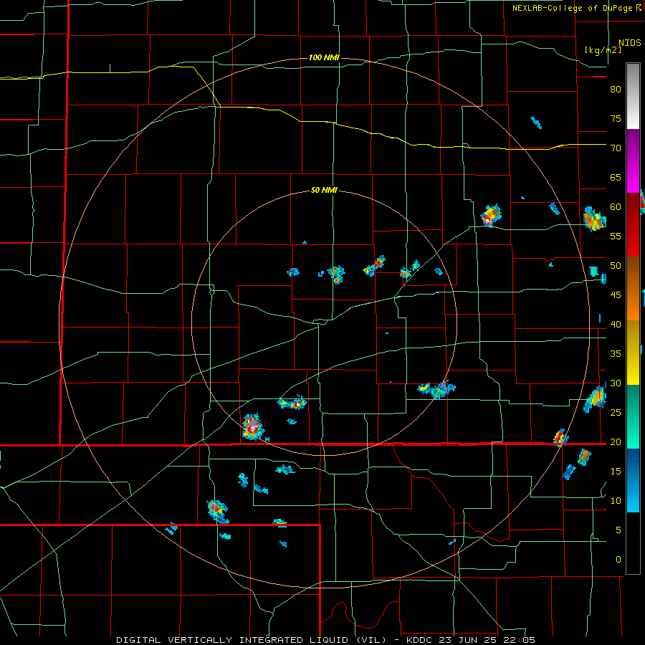Screen dimensions: 645x645
Task: Click the KDDC radar site identifier
Action: point(421,640)
